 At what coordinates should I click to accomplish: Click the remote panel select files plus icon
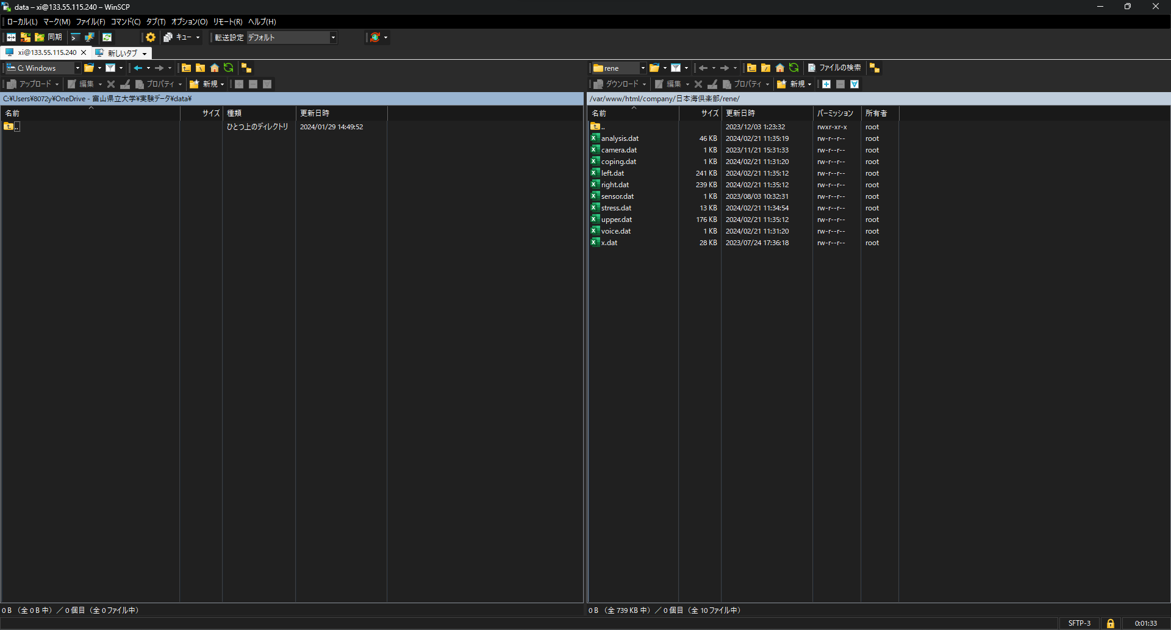(x=826, y=84)
